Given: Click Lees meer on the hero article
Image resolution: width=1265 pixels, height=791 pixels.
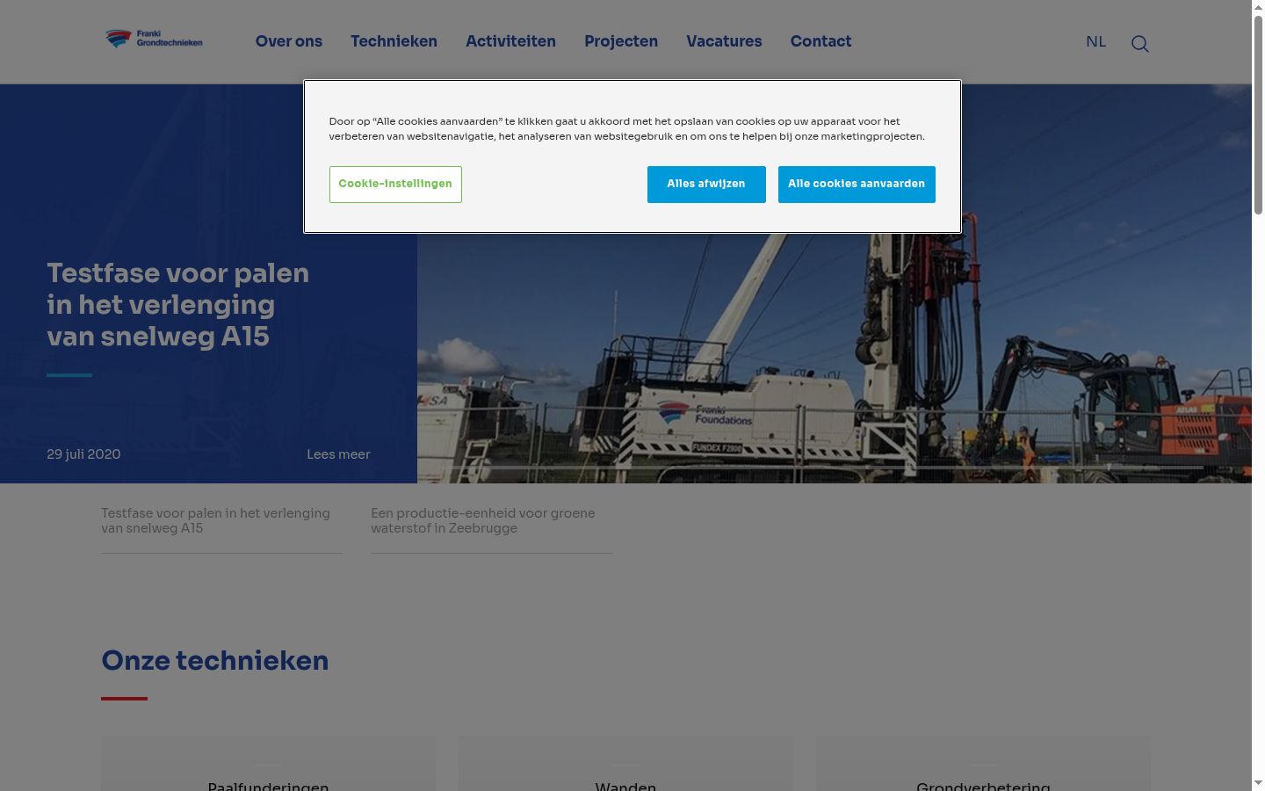Looking at the screenshot, I should click(x=338, y=454).
